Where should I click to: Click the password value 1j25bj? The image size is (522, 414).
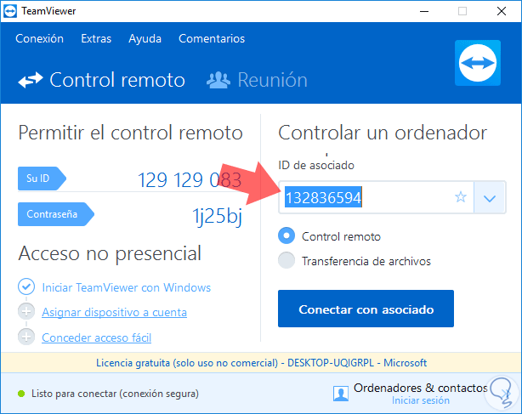coord(217,216)
